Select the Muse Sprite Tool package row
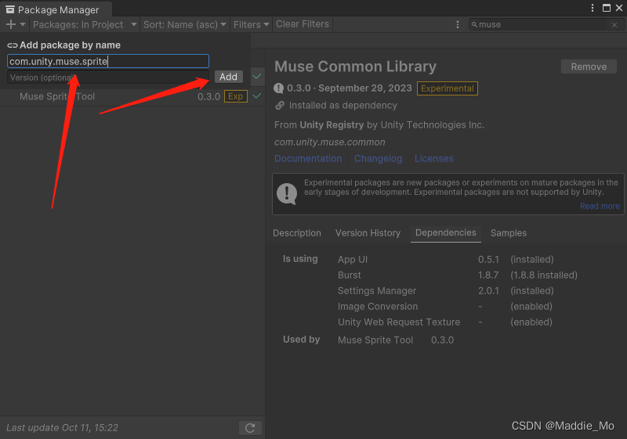The image size is (627, 439). coord(132,96)
